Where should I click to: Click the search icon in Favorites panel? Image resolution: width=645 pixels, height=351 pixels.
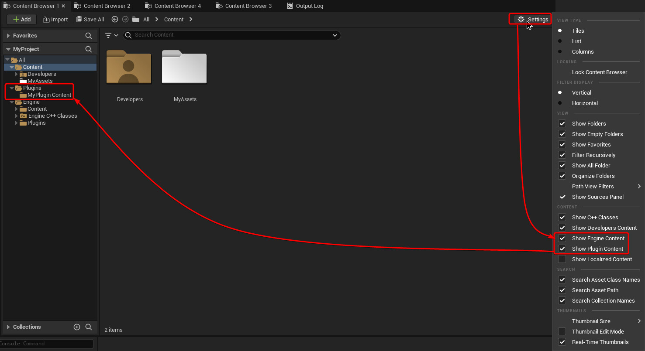tap(89, 35)
